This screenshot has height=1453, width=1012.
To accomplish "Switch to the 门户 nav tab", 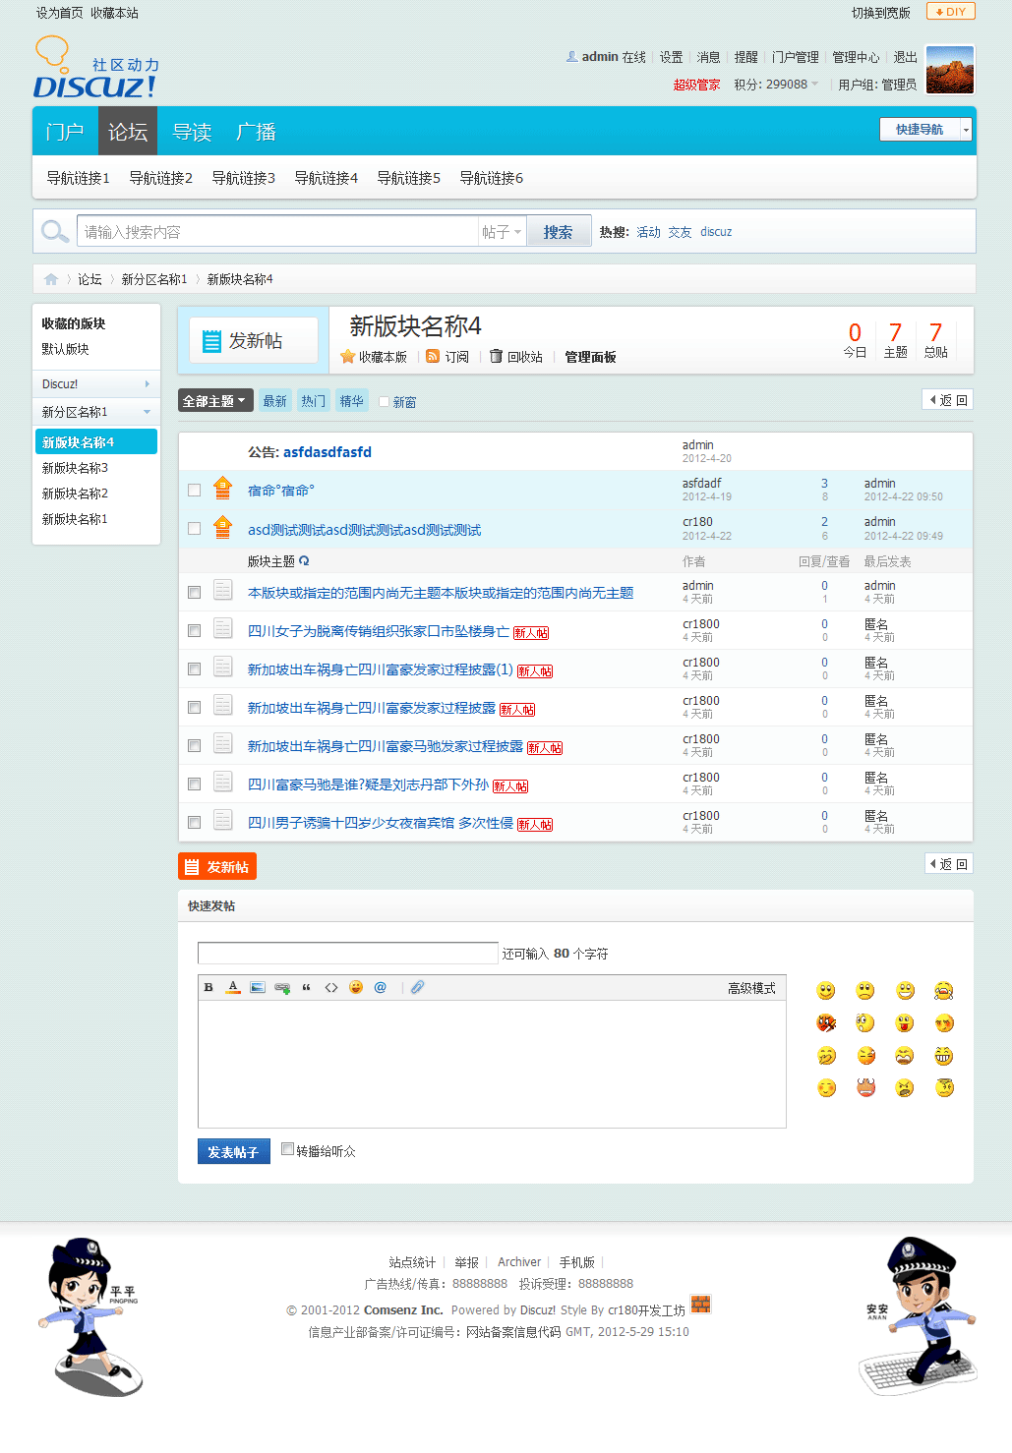I will (65, 132).
